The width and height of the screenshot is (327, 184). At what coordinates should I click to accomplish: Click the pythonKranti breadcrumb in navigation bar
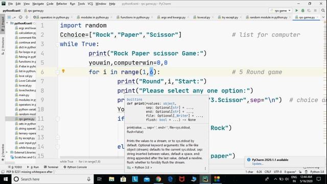pyautogui.click(x=11, y=10)
